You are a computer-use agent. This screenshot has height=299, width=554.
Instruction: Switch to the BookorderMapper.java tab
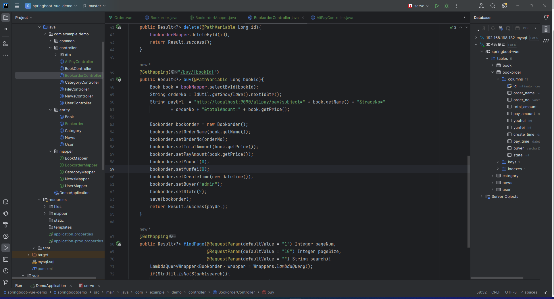[213, 18]
